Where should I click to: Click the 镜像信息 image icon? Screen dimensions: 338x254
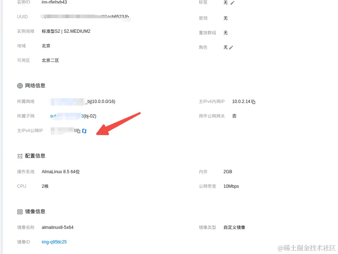click(20, 212)
